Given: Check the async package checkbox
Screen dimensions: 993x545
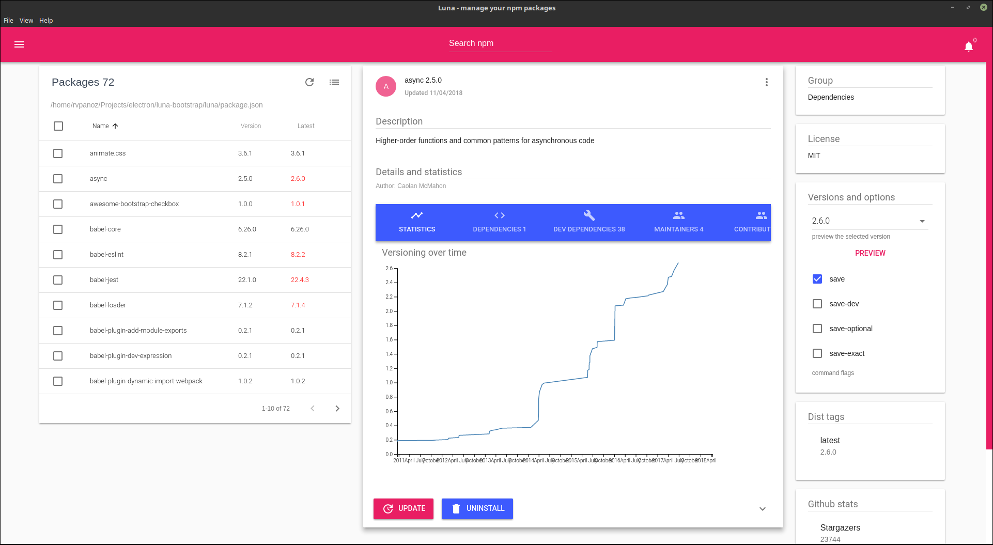Looking at the screenshot, I should [x=58, y=179].
